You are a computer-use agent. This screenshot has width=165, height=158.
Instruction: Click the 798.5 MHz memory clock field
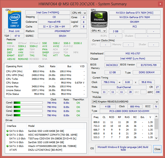[x=109, y=82]
